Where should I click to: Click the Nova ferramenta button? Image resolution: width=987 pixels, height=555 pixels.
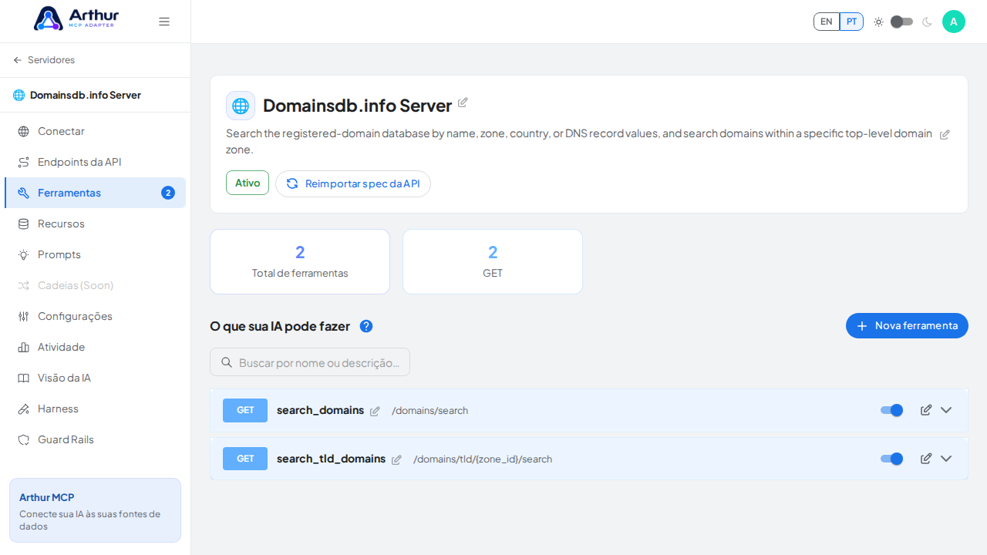point(907,325)
